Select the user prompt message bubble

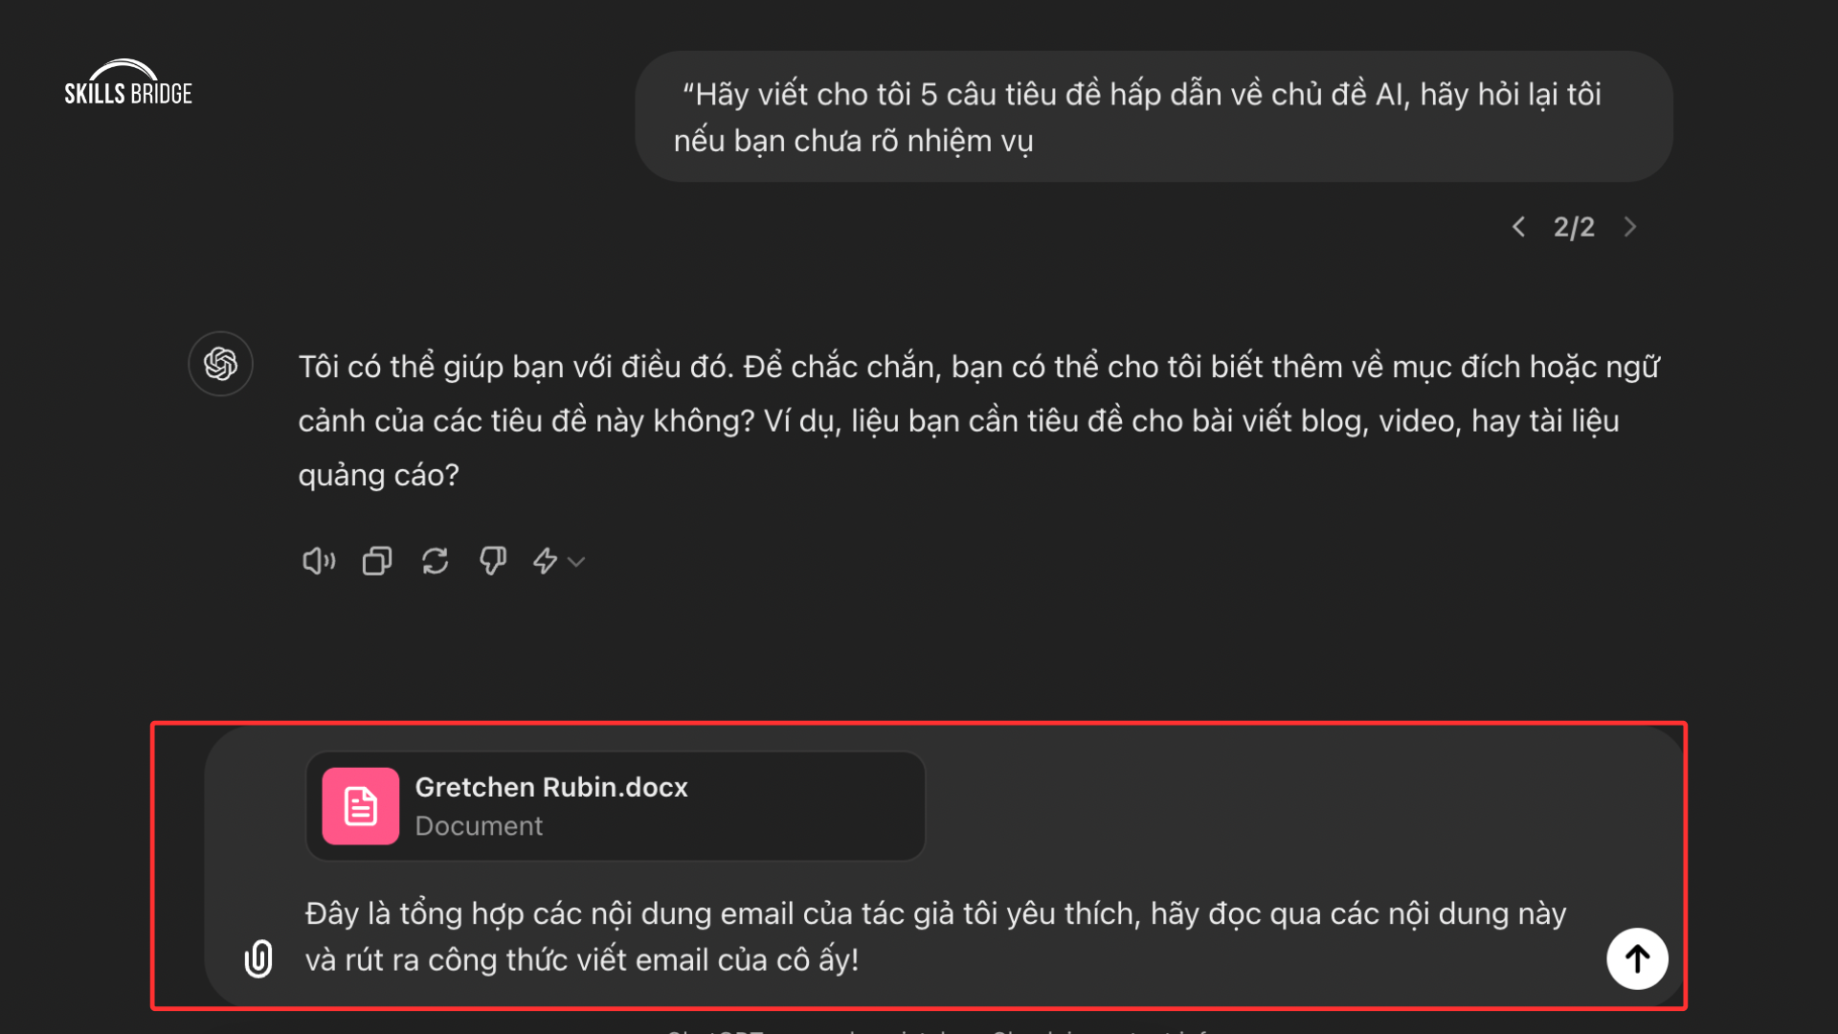1153,117
